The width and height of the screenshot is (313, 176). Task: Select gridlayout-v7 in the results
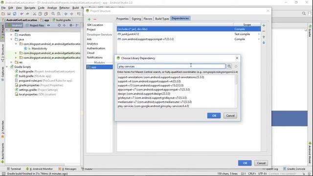(152, 98)
